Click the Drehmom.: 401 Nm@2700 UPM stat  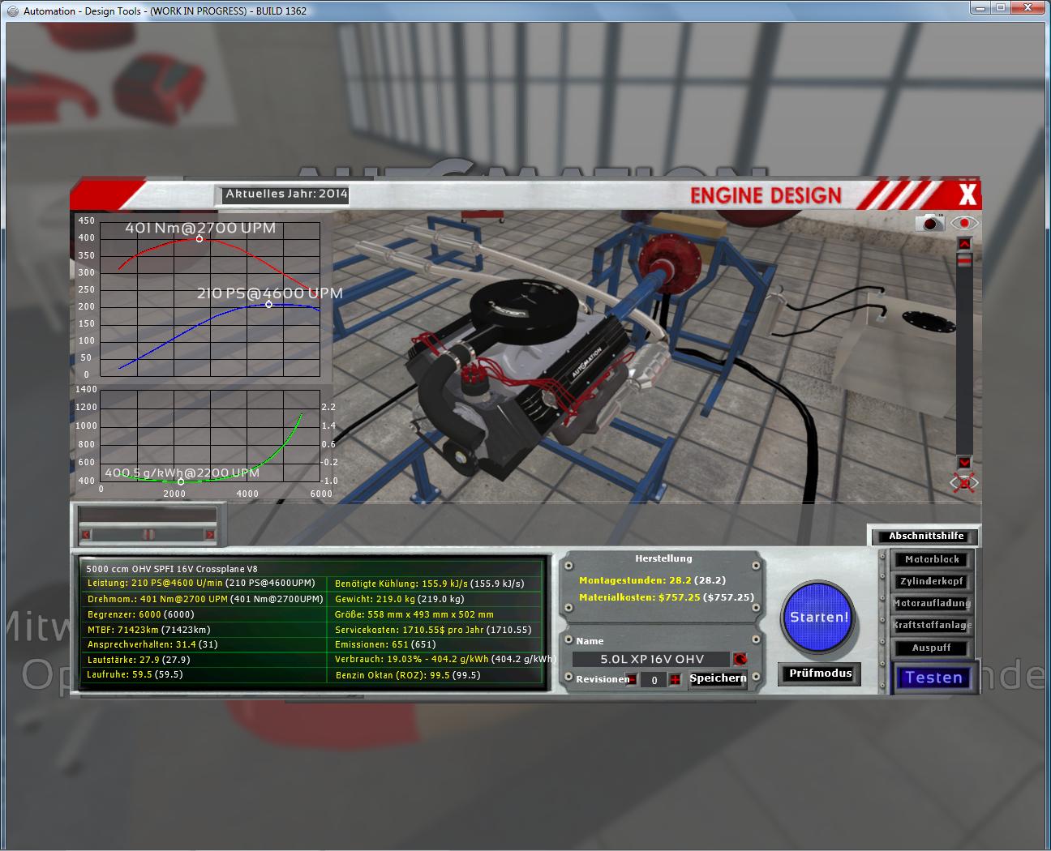pyautogui.click(x=204, y=599)
